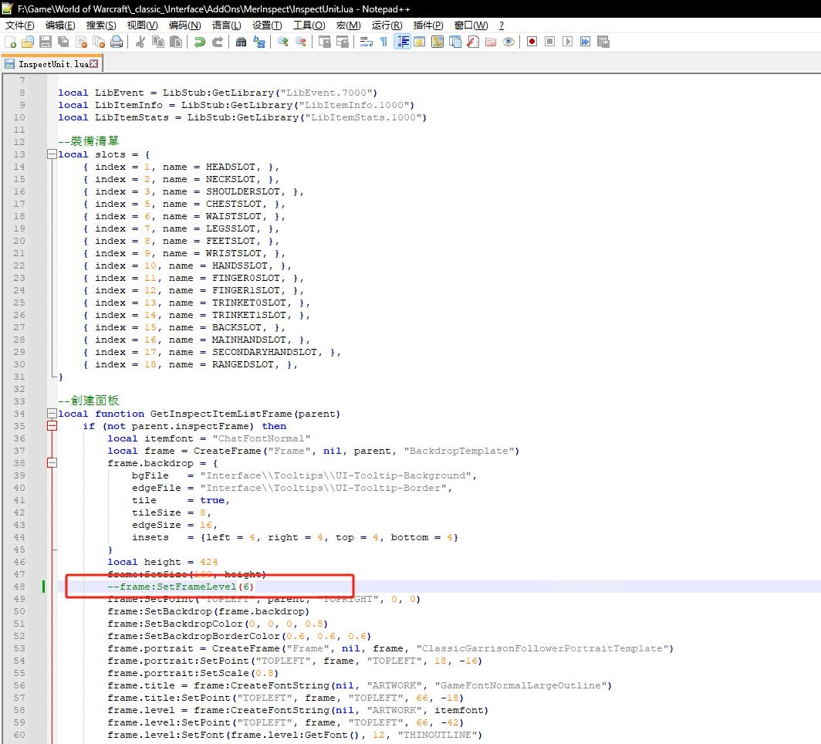The width and height of the screenshot is (821, 744).
Task: Close the InspectUnit.lua tab
Action: point(94,64)
